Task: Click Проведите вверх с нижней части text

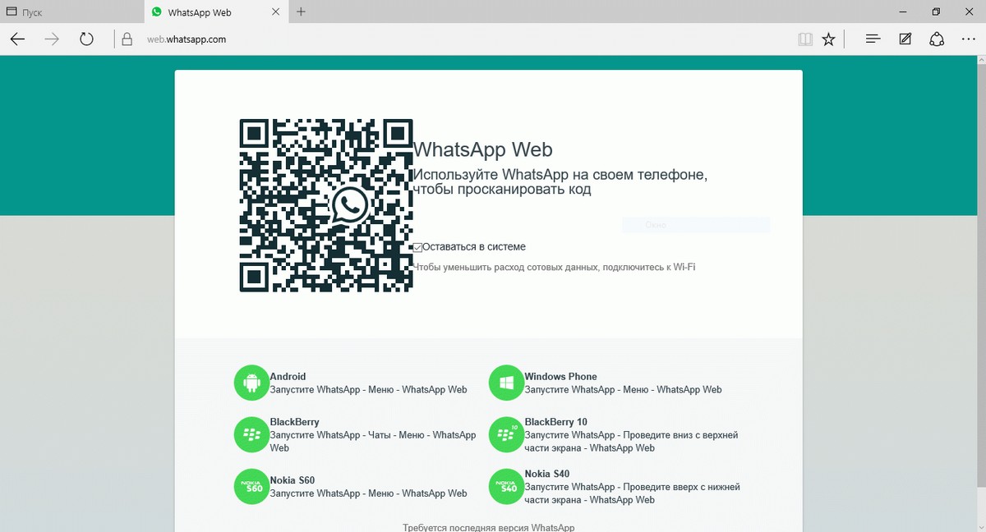Action: click(x=633, y=493)
